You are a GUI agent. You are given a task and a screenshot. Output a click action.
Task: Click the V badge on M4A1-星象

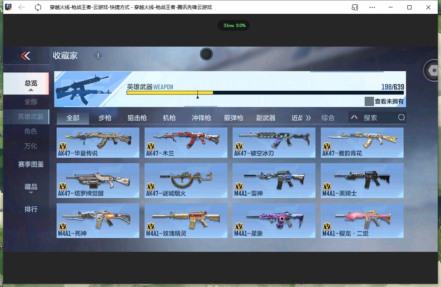point(239,226)
